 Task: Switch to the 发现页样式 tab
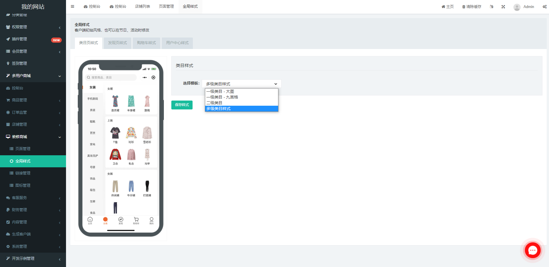coord(117,43)
